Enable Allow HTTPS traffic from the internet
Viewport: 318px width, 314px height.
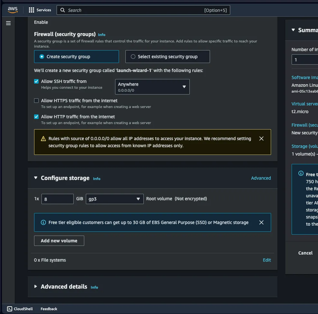(x=36, y=101)
